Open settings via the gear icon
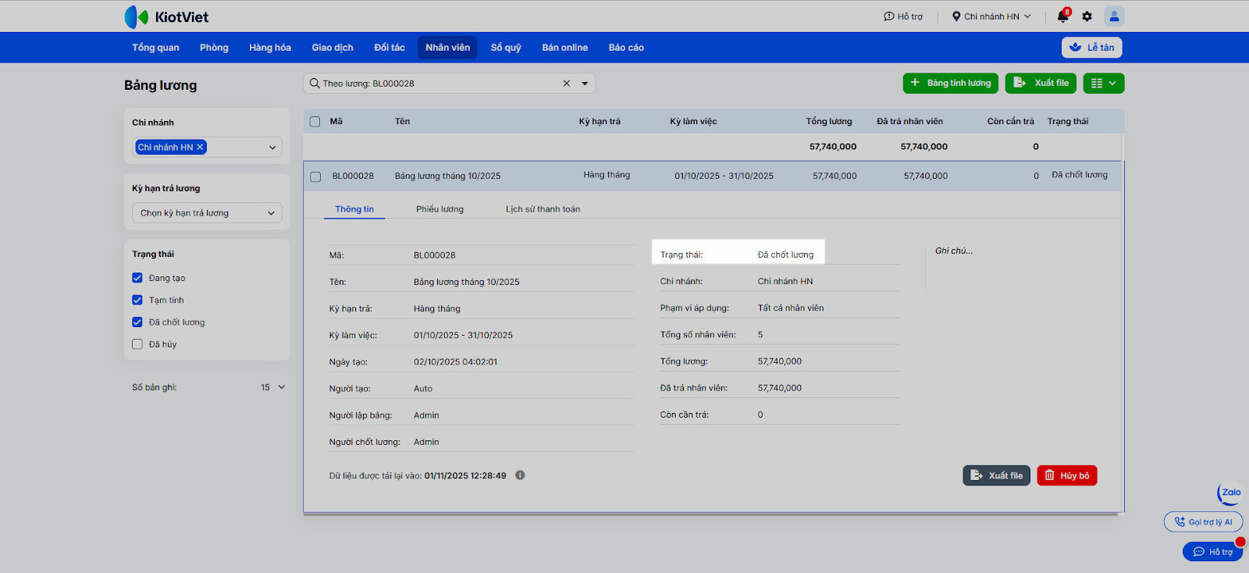 (1087, 16)
